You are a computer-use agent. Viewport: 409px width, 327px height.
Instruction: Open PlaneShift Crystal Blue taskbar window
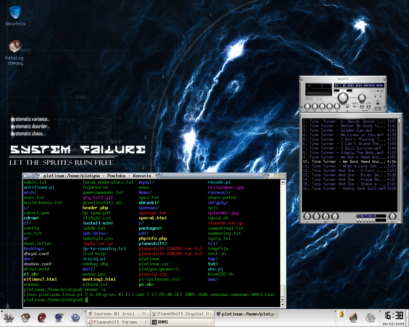point(182,314)
